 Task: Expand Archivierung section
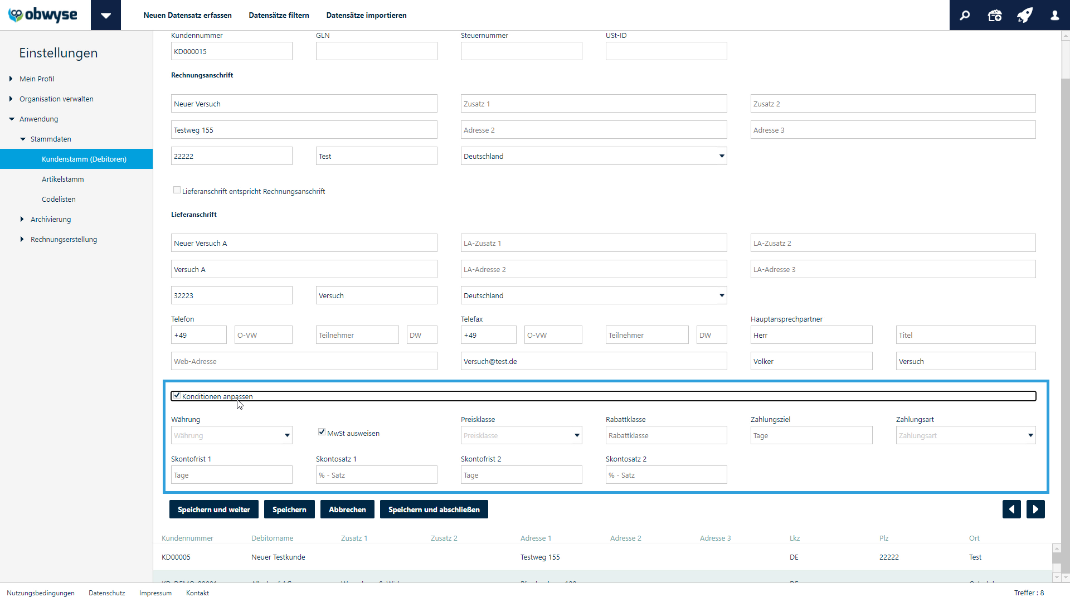point(22,219)
